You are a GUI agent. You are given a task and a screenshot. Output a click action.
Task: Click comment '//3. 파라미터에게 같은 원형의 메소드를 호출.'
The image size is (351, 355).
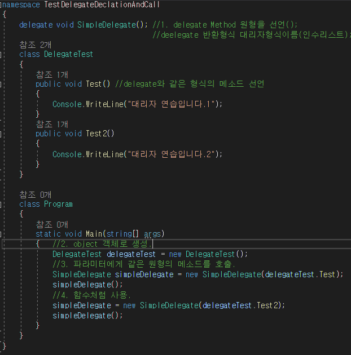(x=144, y=264)
